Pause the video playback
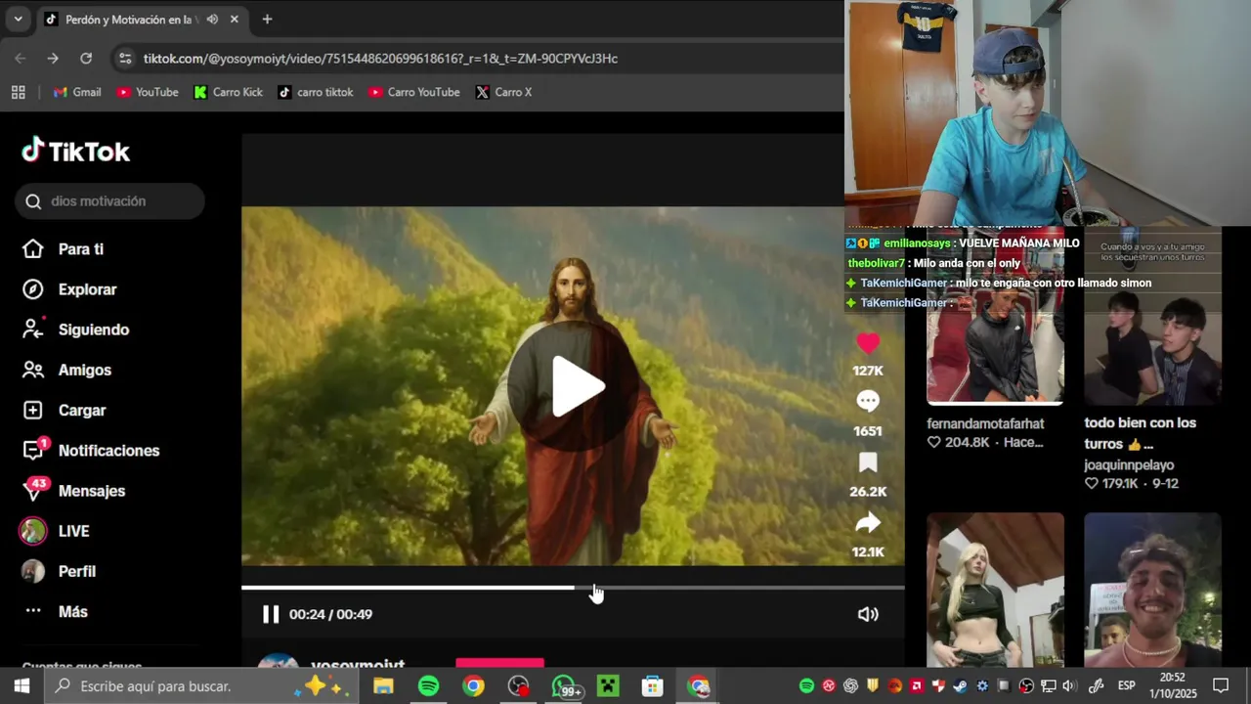The width and height of the screenshot is (1251, 704). pos(271,614)
